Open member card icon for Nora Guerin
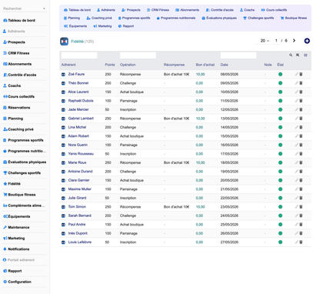 coord(63,145)
